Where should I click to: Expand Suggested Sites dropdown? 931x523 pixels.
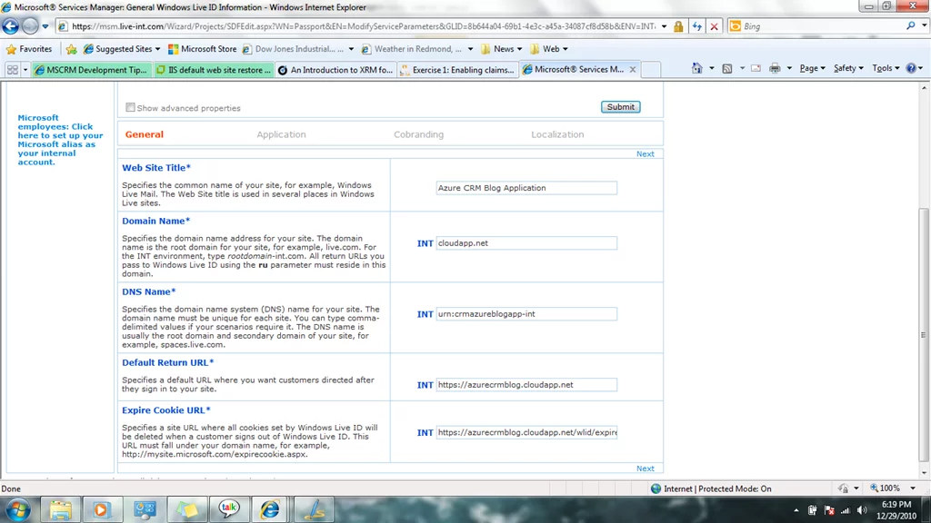click(157, 49)
